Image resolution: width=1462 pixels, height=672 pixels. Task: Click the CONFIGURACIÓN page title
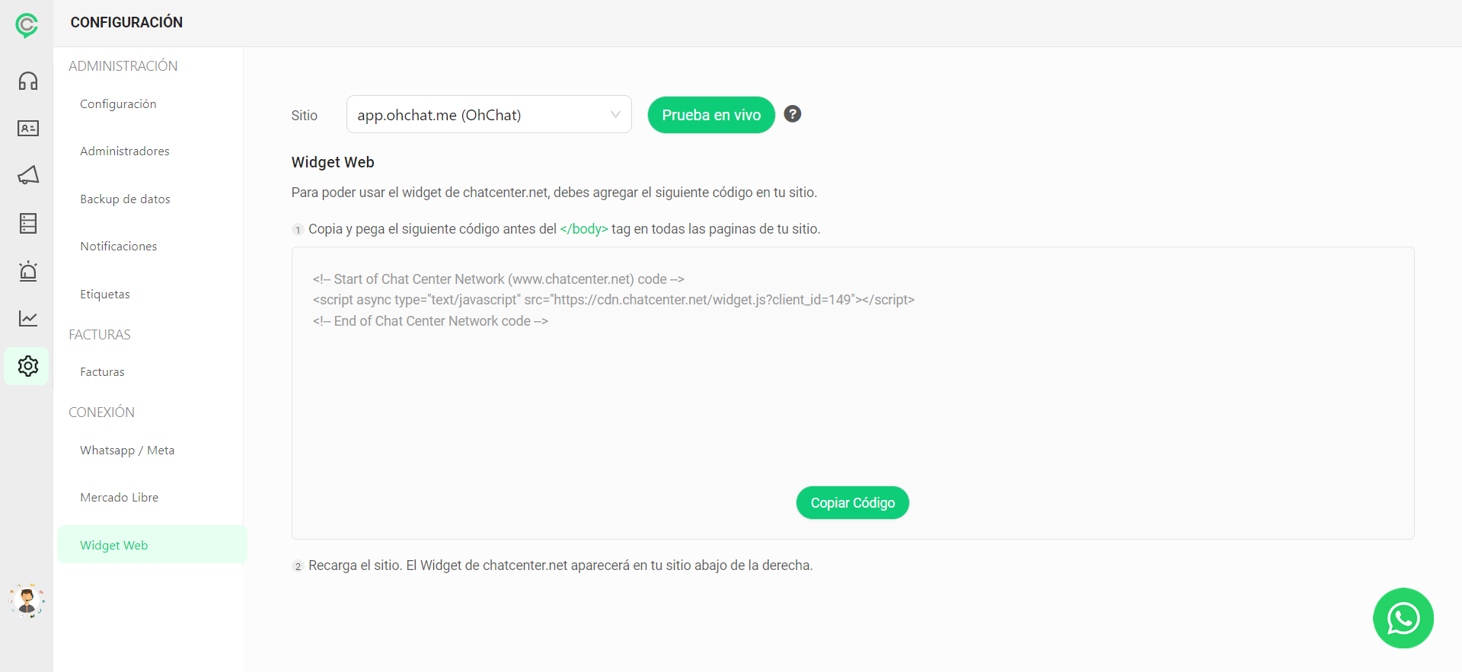point(126,22)
